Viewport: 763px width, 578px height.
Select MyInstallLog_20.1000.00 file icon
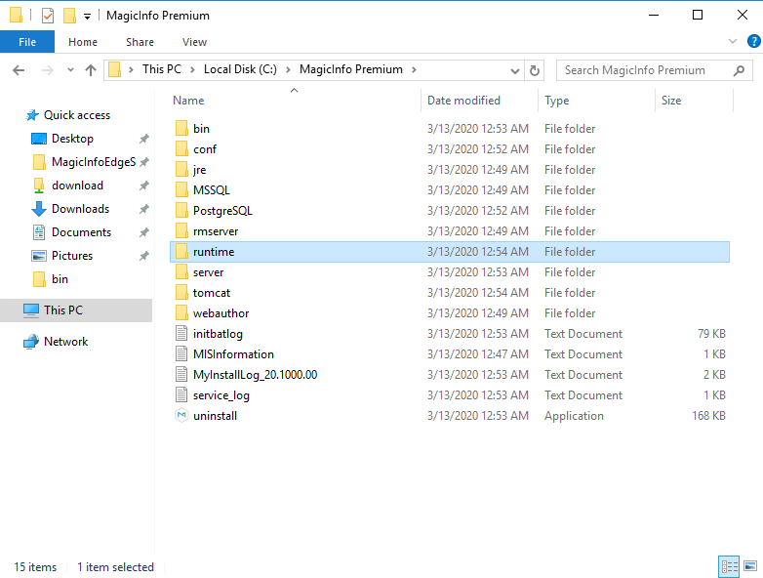pos(181,375)
